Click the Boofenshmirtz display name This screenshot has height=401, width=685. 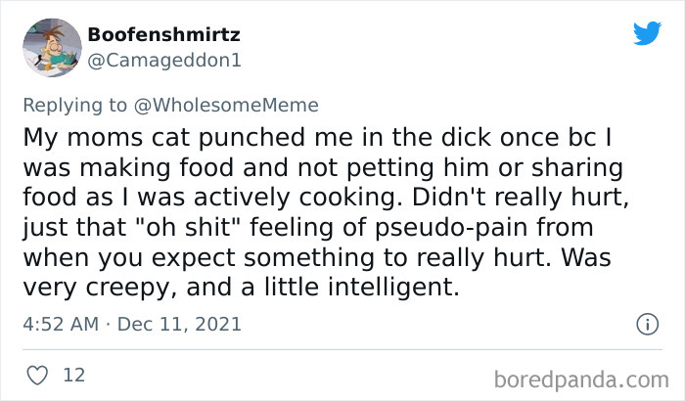tap(163, 35)
